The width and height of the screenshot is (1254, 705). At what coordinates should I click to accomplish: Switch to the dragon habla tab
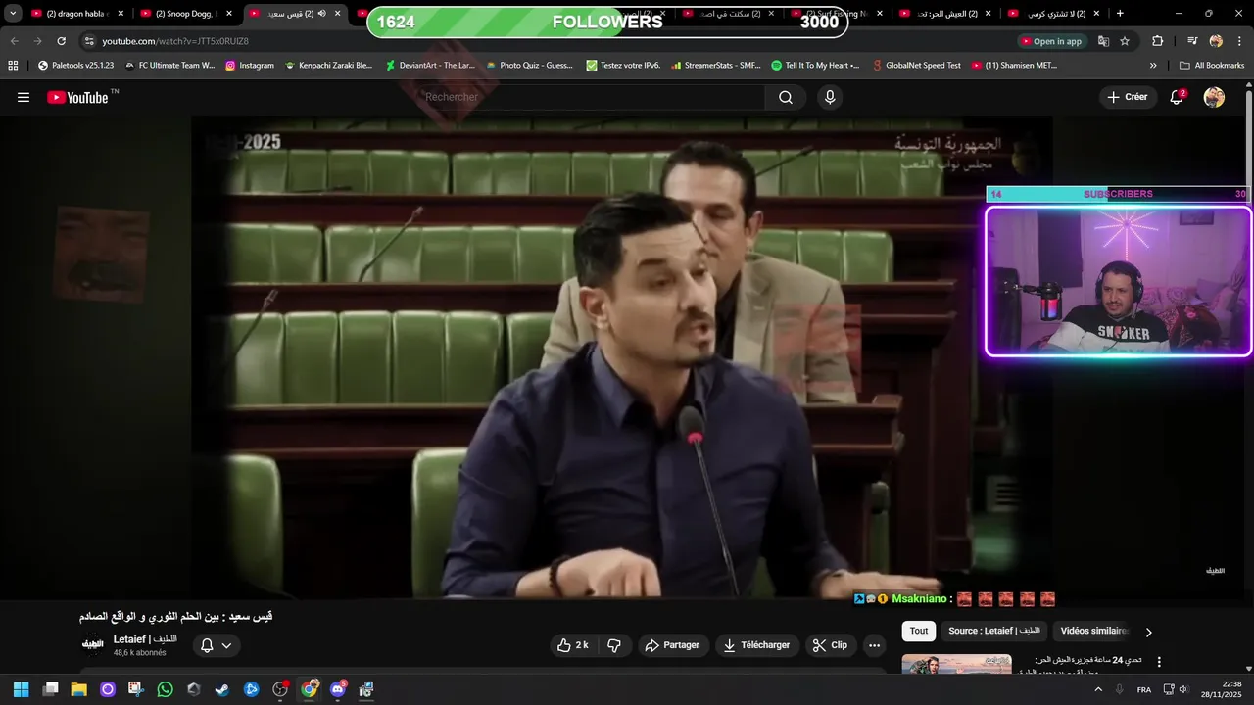77,14
